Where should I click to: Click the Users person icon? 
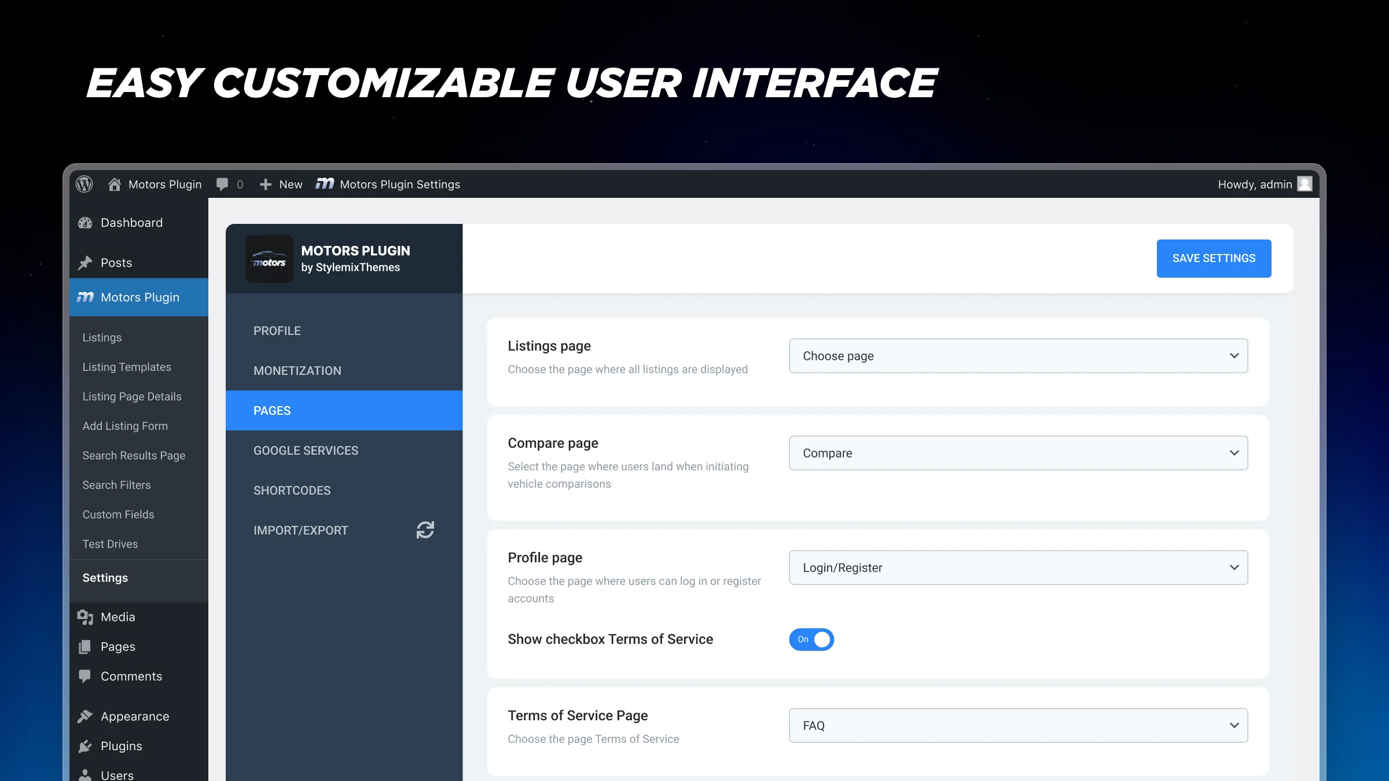click(x=85, y=775)
